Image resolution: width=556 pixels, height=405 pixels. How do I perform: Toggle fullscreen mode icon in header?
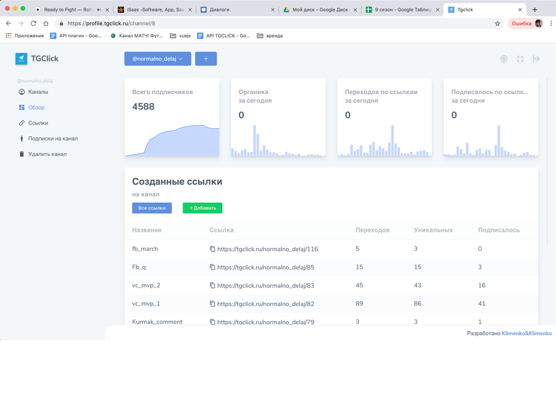(520, 59)
